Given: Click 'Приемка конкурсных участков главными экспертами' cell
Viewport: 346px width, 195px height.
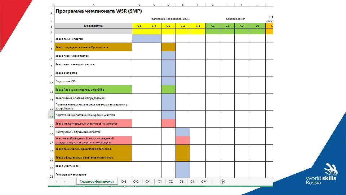Looking at the screenshot, I should pos(93,106).
